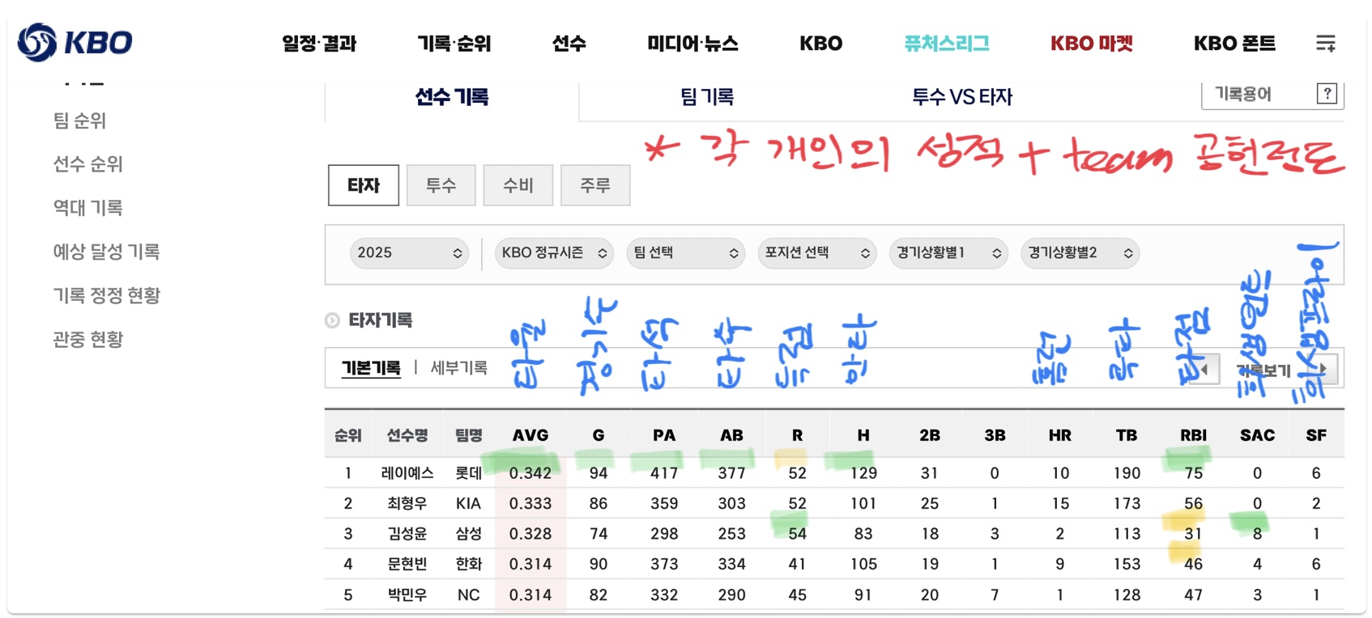
Task: Open the 선수 top menu
Action: pyautogui.click(x=569, y=44)
